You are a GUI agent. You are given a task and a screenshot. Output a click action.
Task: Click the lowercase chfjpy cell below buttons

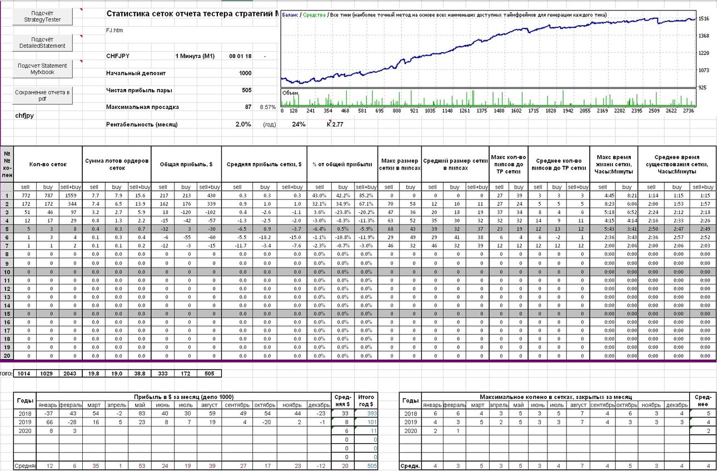[25, 116]
